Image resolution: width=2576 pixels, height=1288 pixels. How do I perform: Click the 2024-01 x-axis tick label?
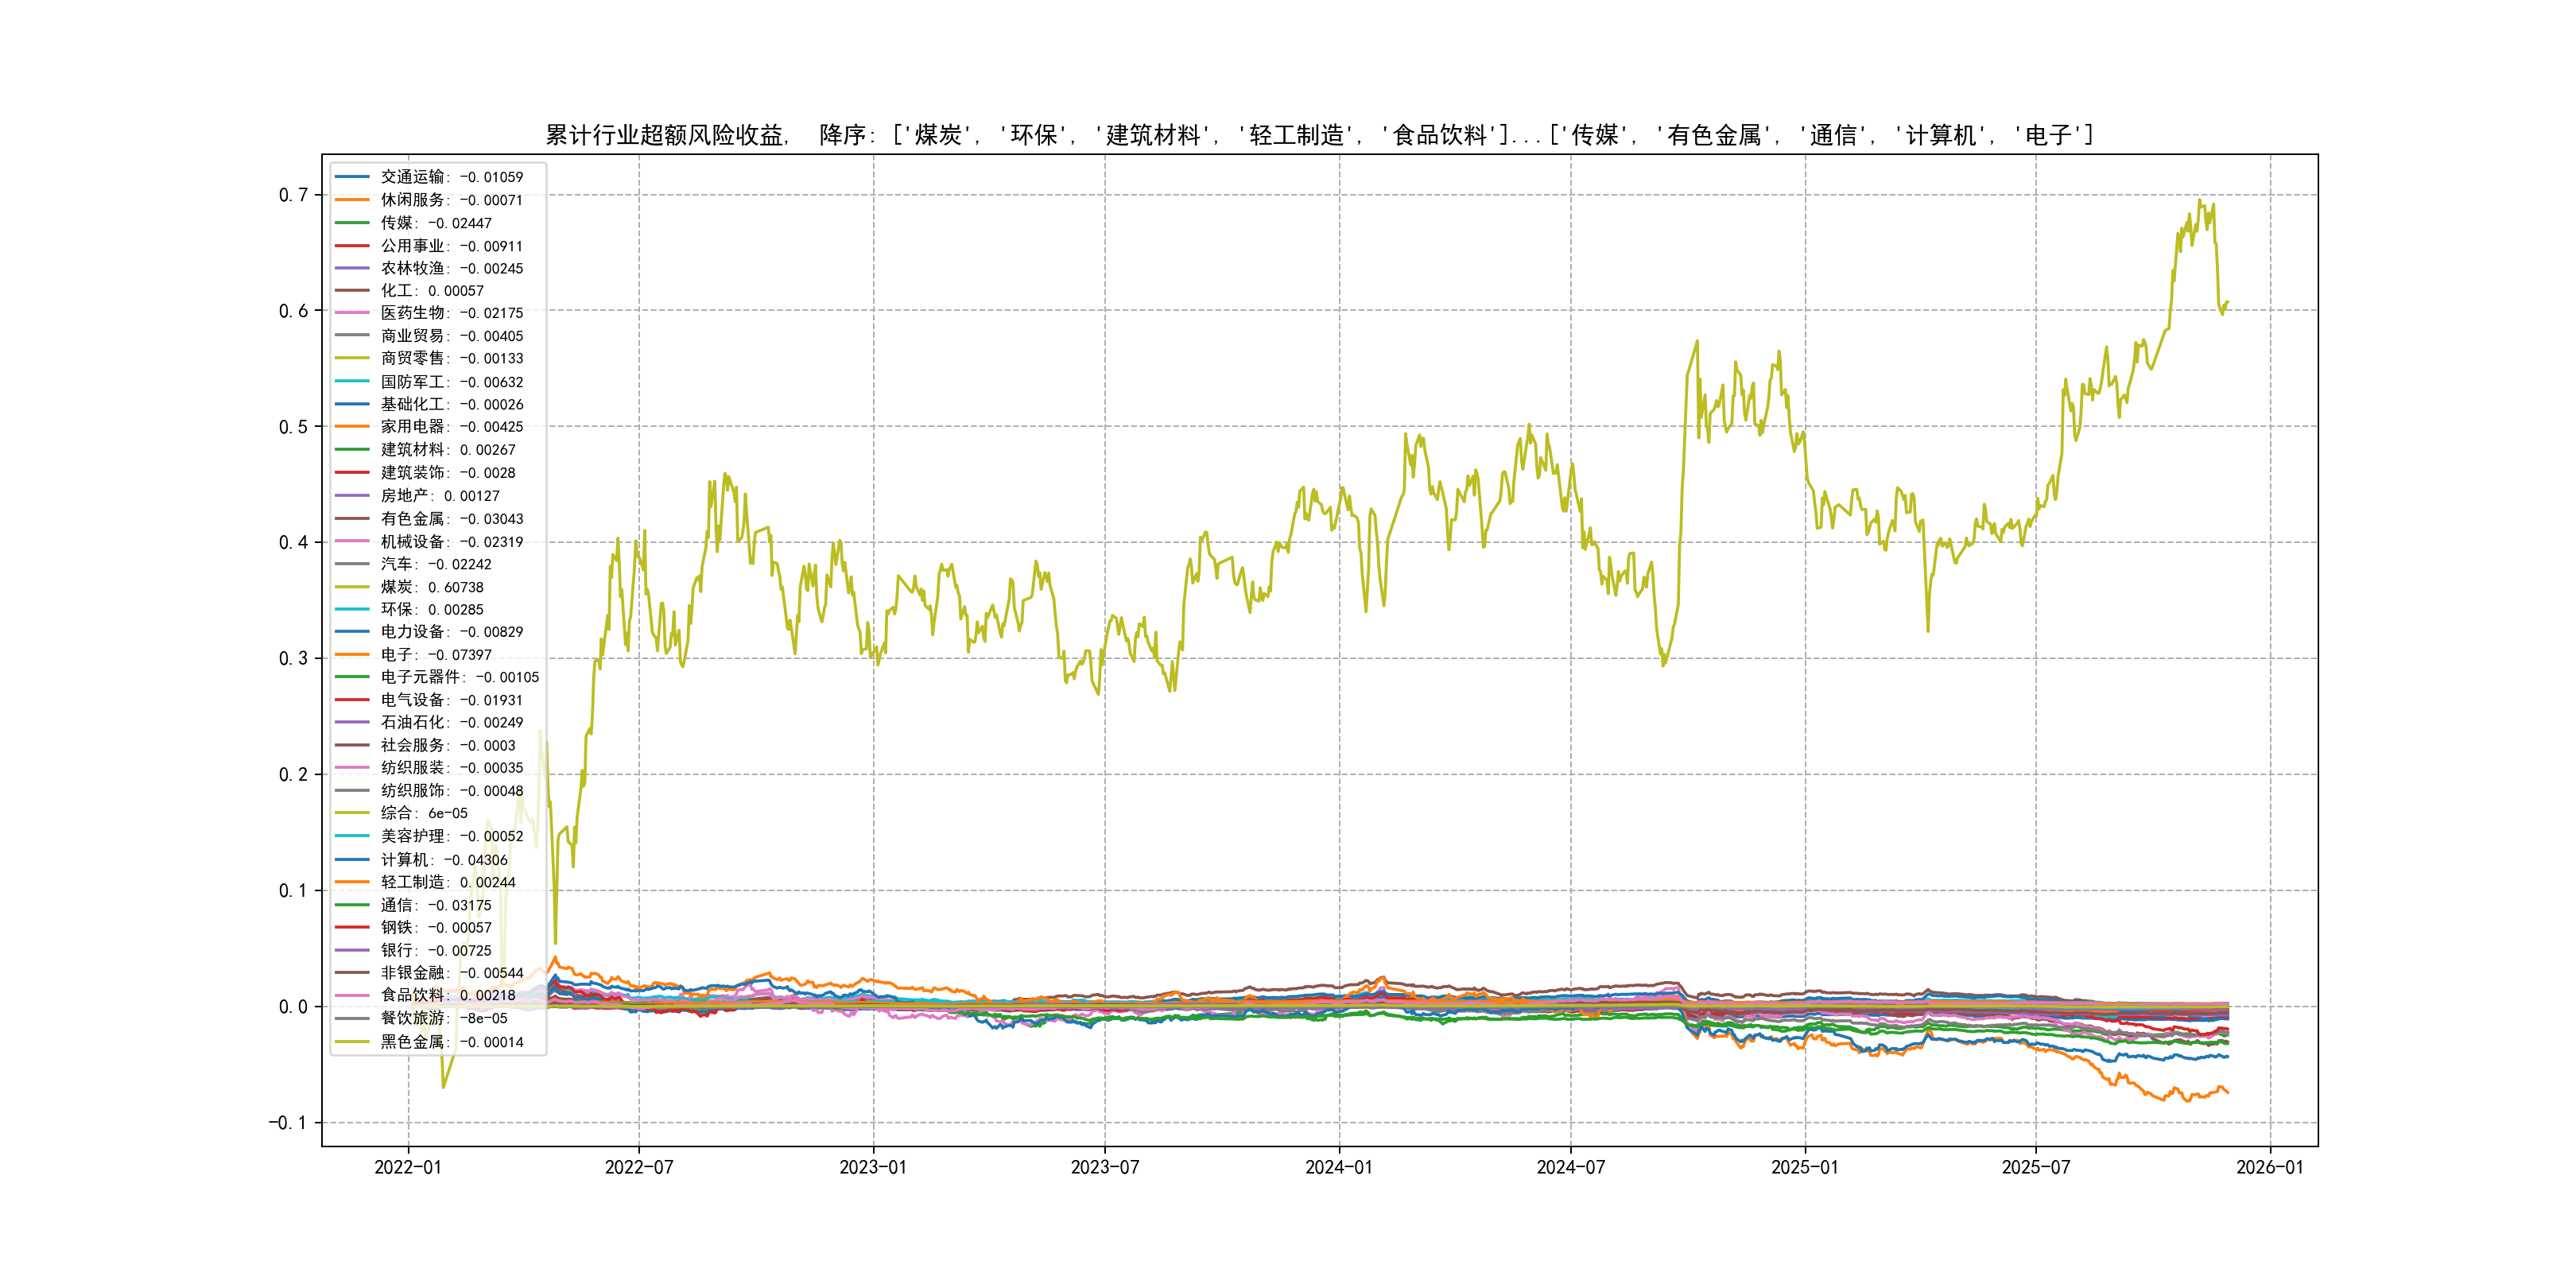tap(1338, 1167)
